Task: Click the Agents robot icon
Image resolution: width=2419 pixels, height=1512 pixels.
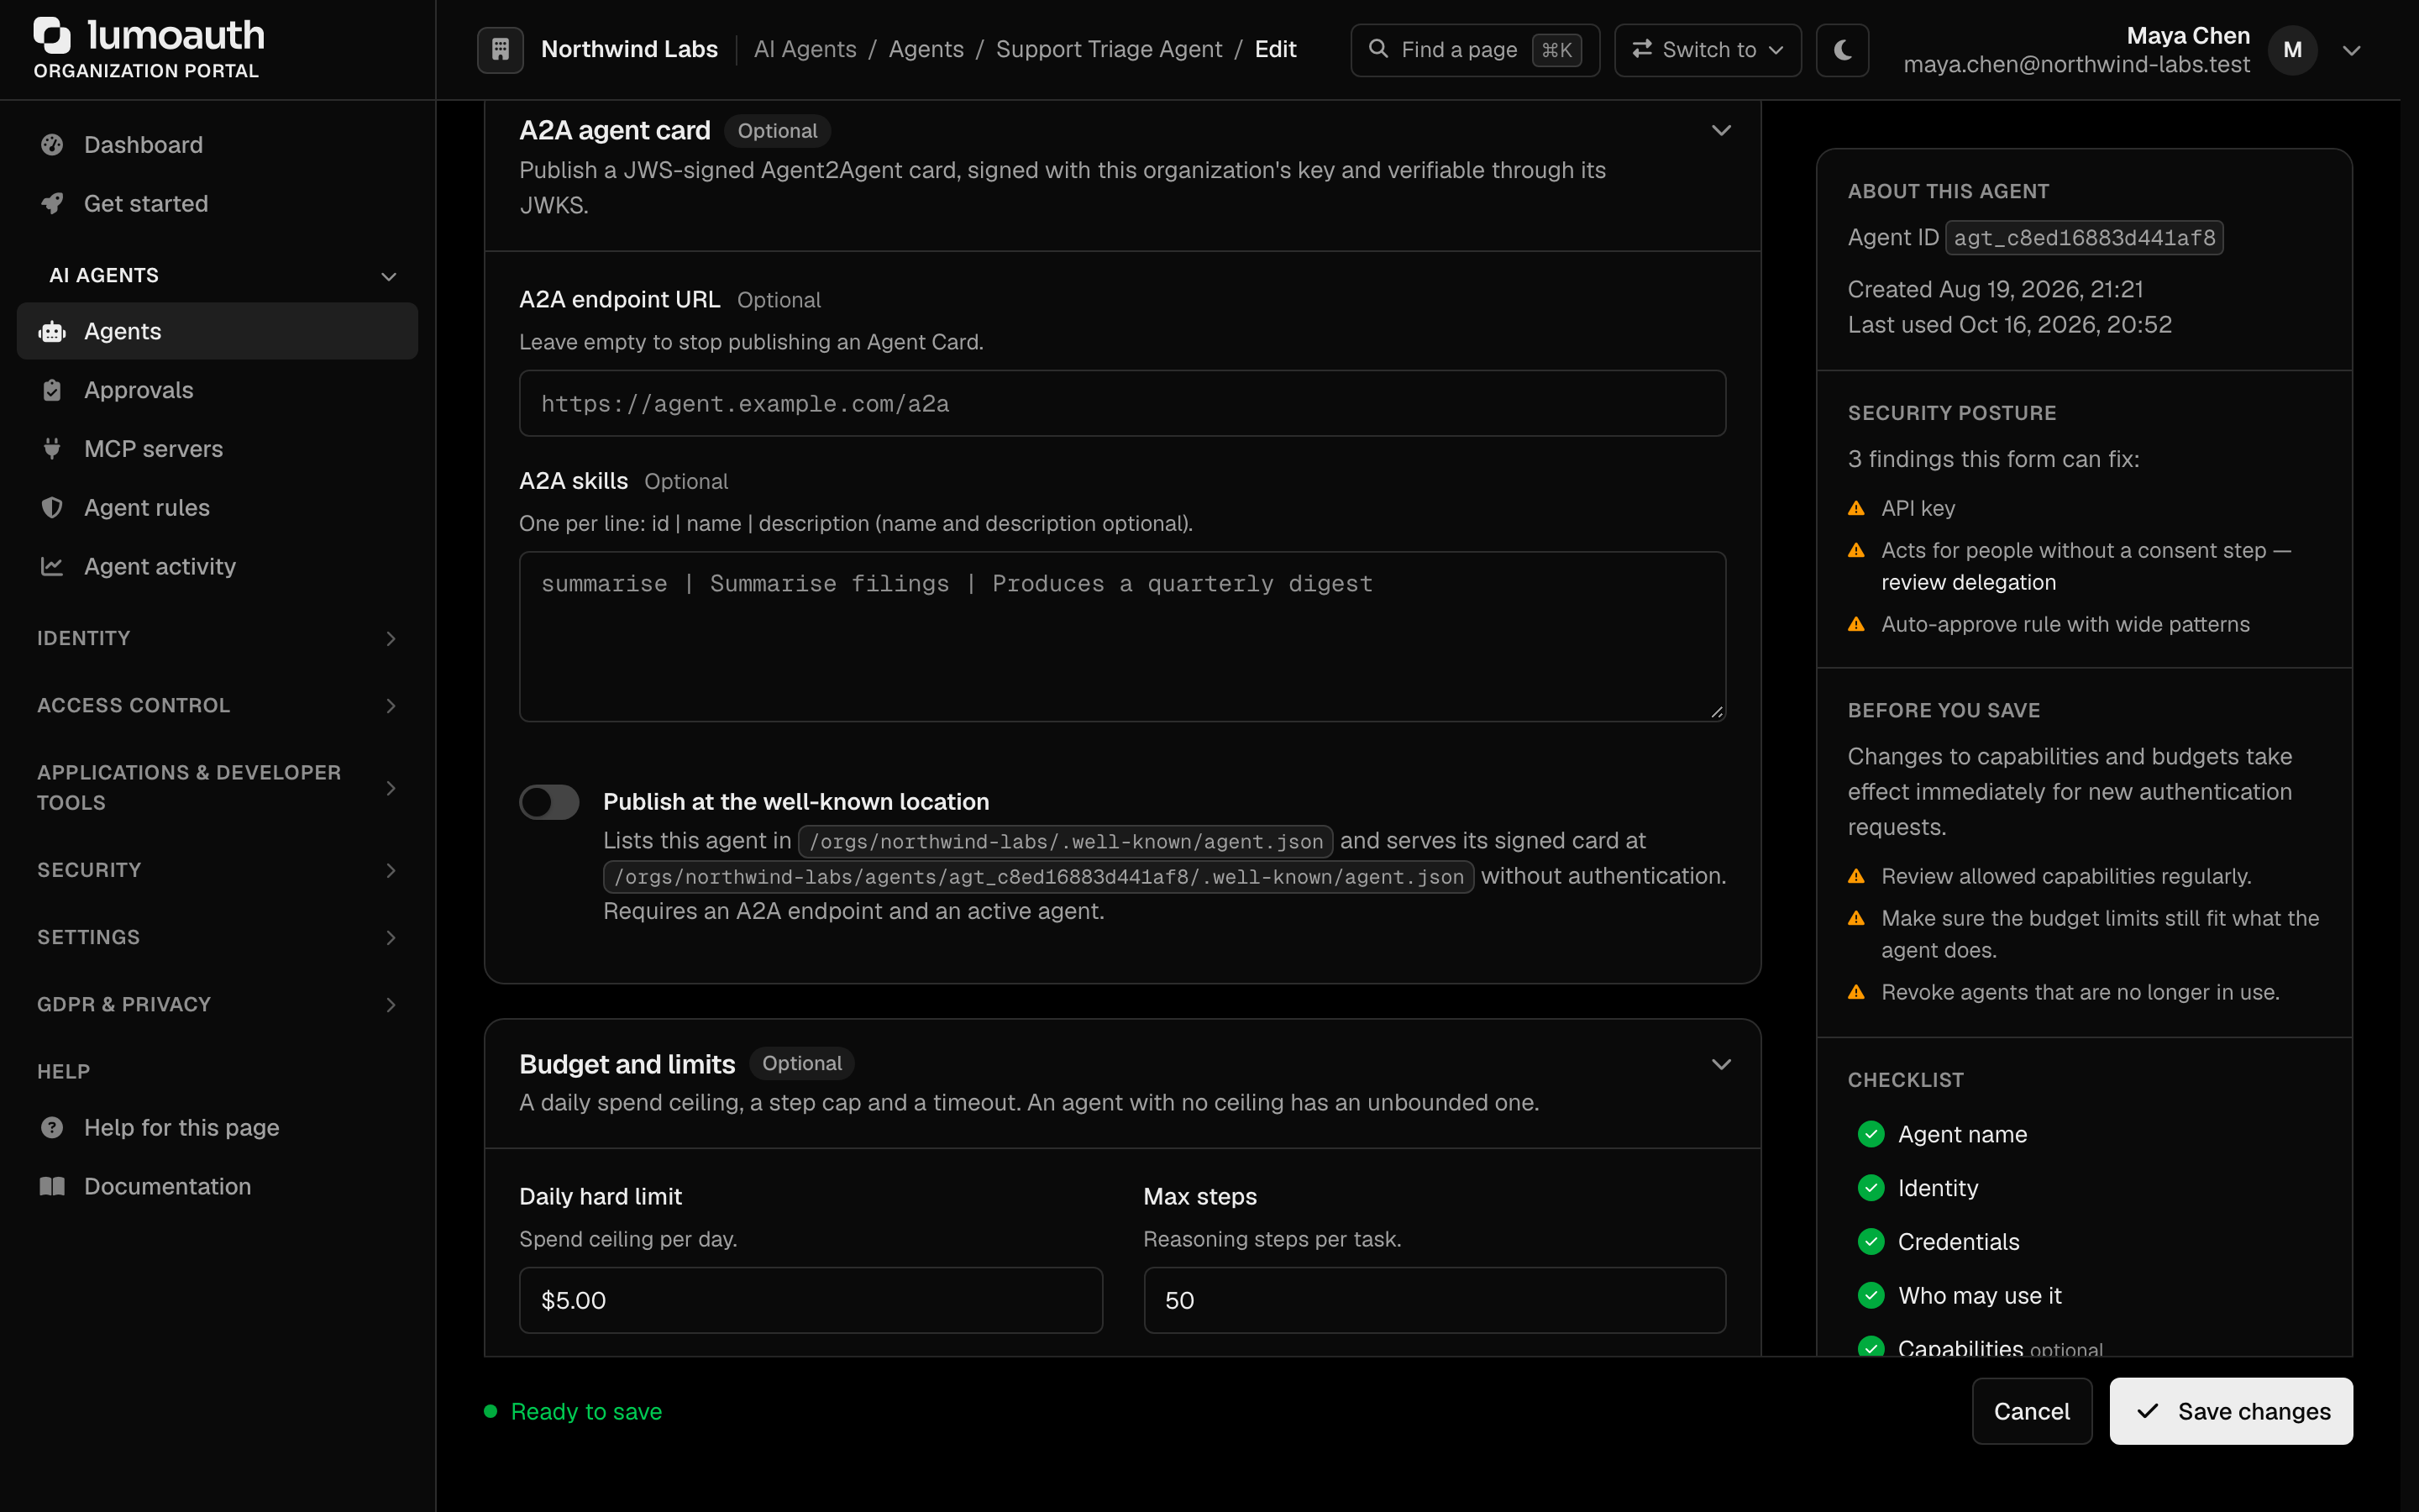Action: coord(52,331)
